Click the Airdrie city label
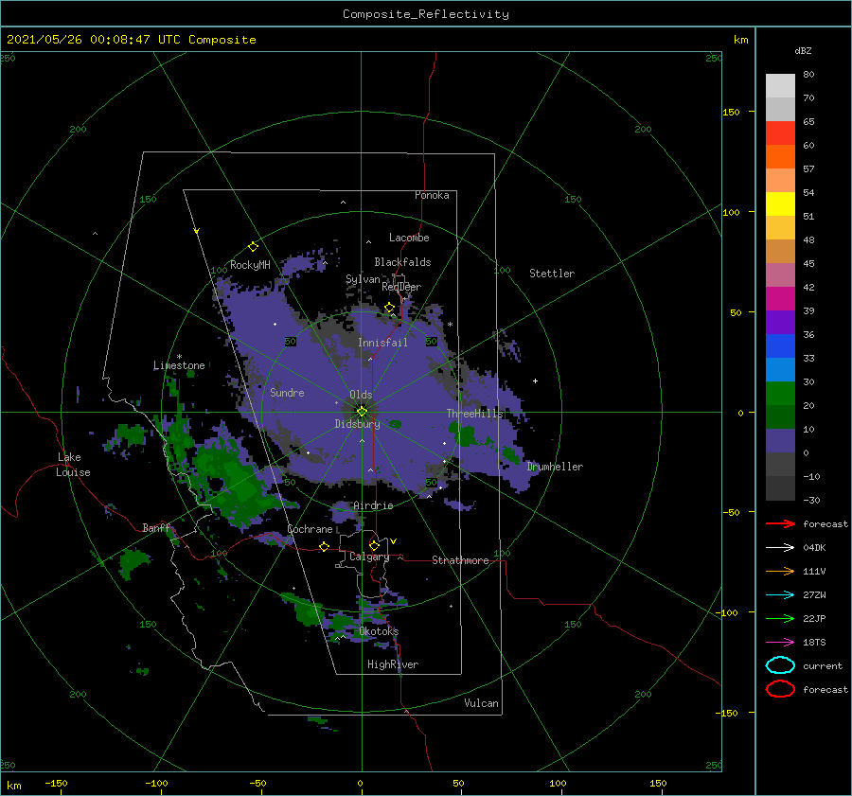852x796 pixels. [x=373, y=505]
